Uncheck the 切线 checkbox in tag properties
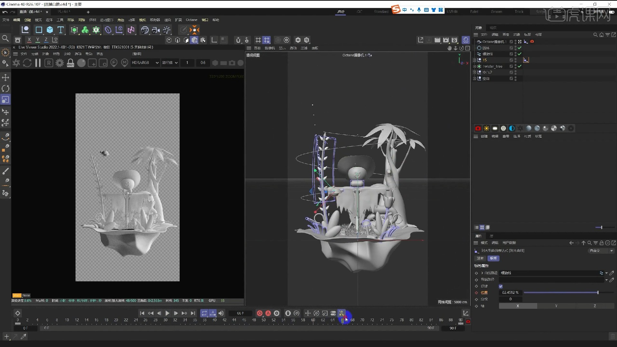617x347 pixels. click(x=501, y=286)
